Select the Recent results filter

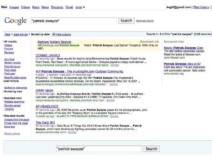point(13,63)
